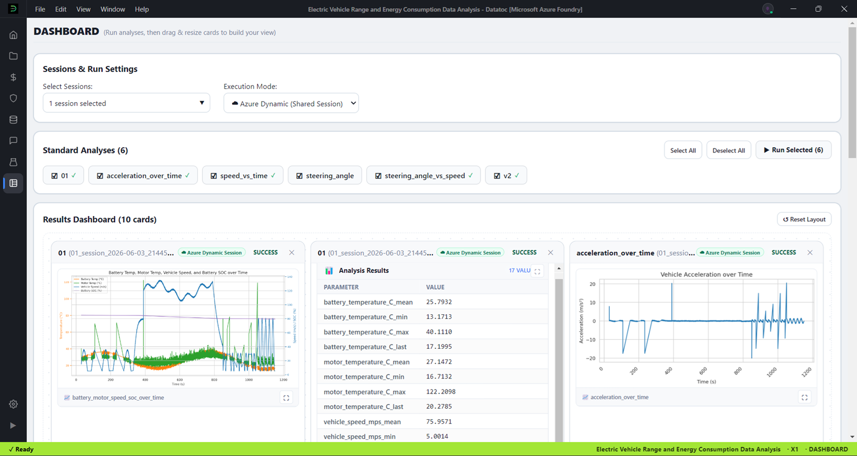Viewport: 857px width, 456px height.
Task: Click the motor_temperature_C_last value 20.2785
Action: [x=439, y=407]
